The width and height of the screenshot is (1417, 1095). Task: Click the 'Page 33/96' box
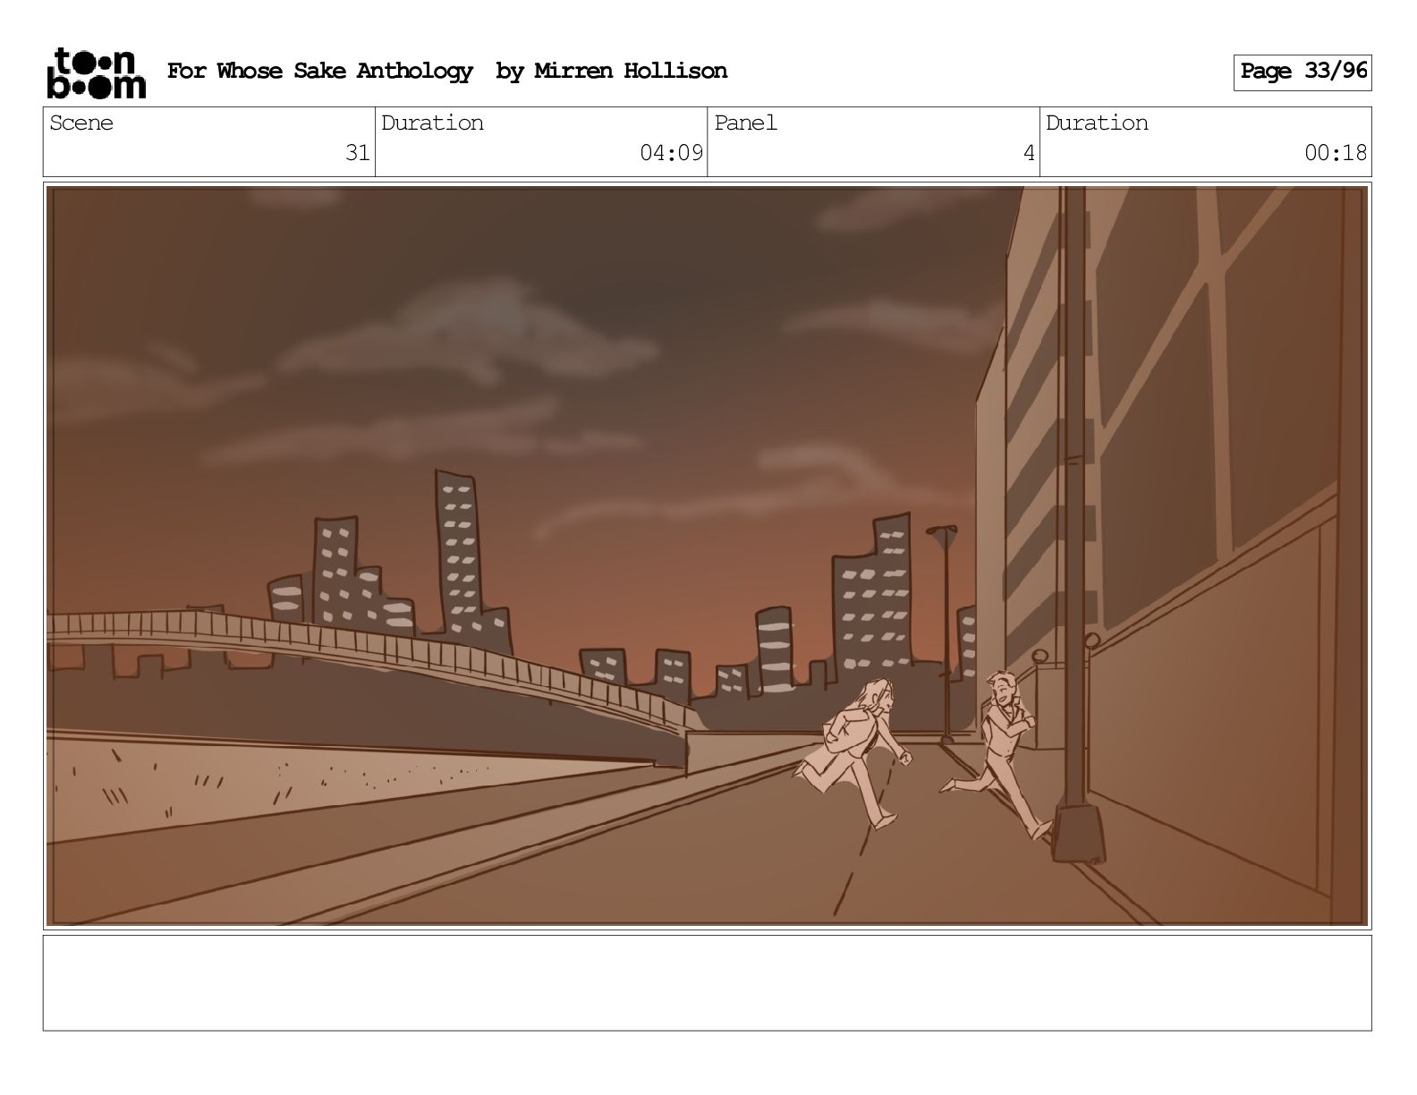tap(1302, 72)
